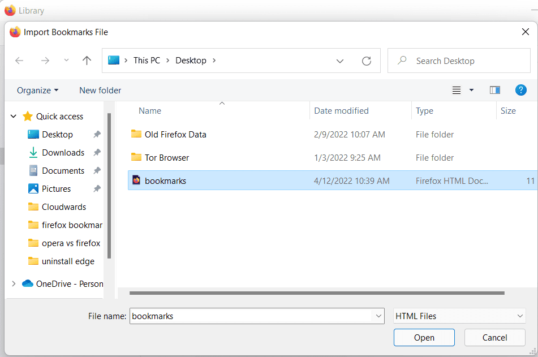Click the Open button

424,337
